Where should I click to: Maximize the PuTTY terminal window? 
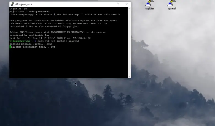click(x=118, y=4)
